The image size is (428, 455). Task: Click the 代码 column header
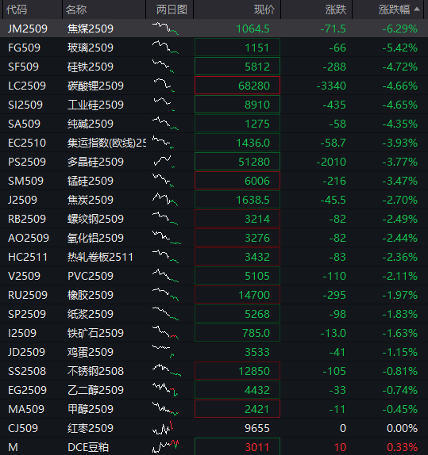[17, 10]
